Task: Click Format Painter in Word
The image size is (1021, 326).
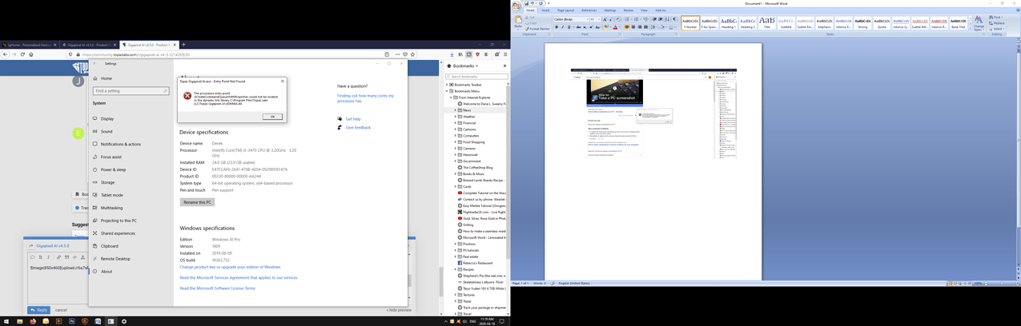Action: [537, 29]
